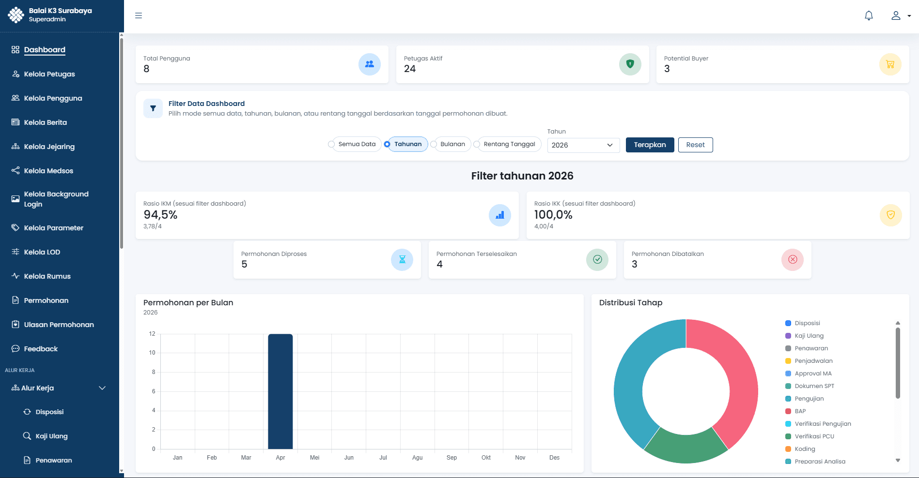Select the Semua Data radio option

[331, 144]
